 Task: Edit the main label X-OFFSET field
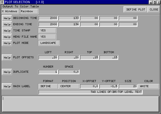(x=89, y=86)
